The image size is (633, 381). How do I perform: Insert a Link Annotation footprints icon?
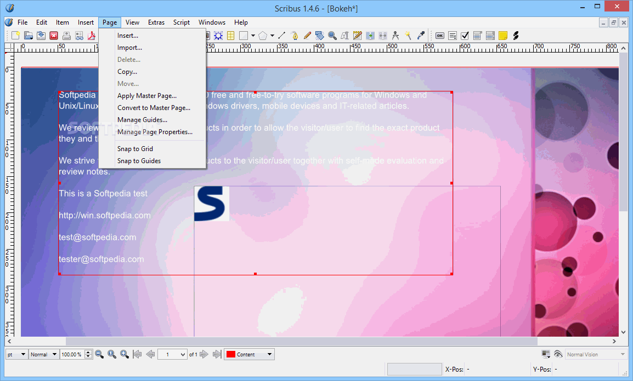click(x=516, y=36)
